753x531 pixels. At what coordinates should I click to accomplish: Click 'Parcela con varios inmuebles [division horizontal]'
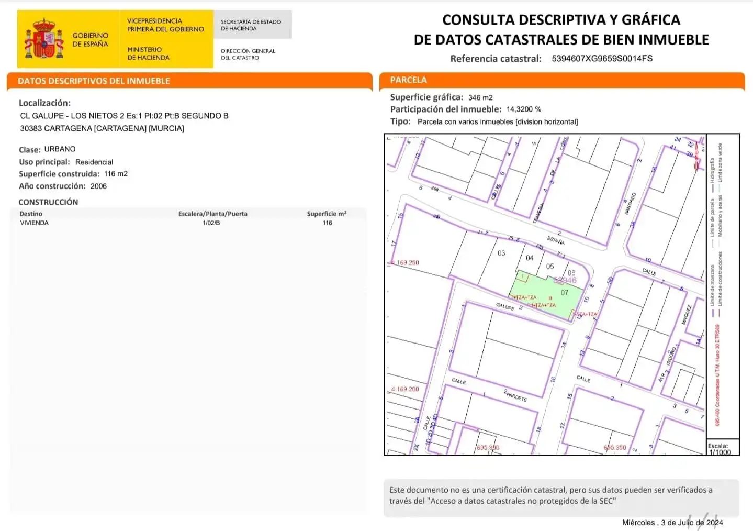pyautogui.click(x=498, y=122)
